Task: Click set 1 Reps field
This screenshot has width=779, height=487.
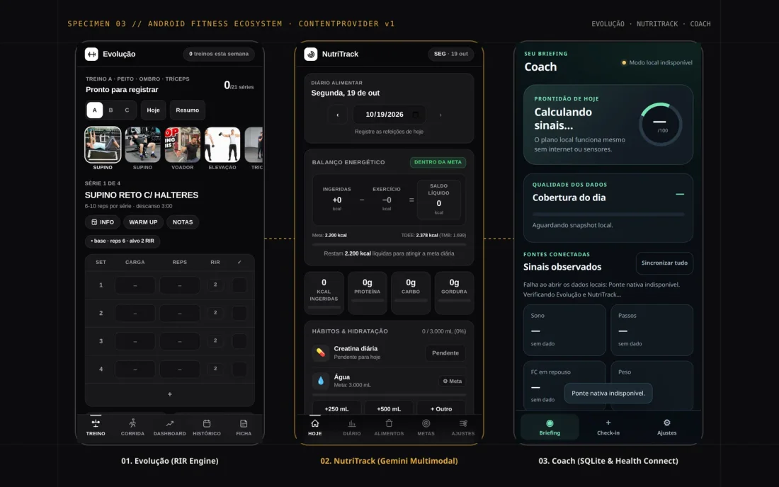Action: pyautogui.click(x=179, y=285)
